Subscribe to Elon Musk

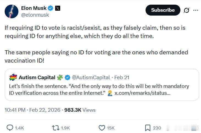pos(163,10)
